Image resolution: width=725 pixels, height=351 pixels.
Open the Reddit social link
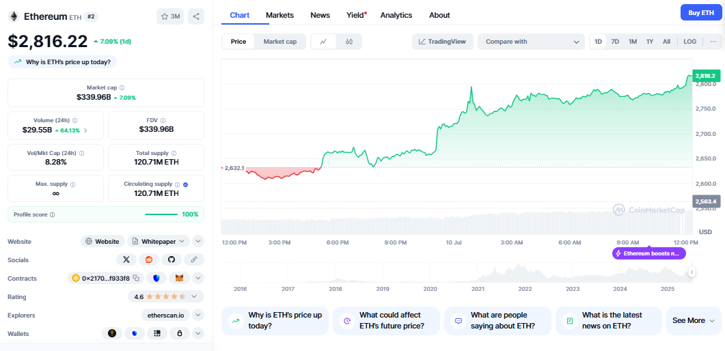point(149,259)
